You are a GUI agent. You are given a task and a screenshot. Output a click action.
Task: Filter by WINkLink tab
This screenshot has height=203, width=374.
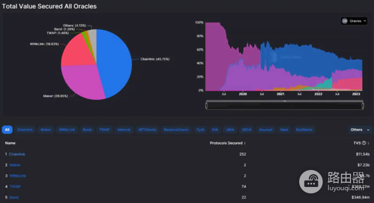[67, 129]
